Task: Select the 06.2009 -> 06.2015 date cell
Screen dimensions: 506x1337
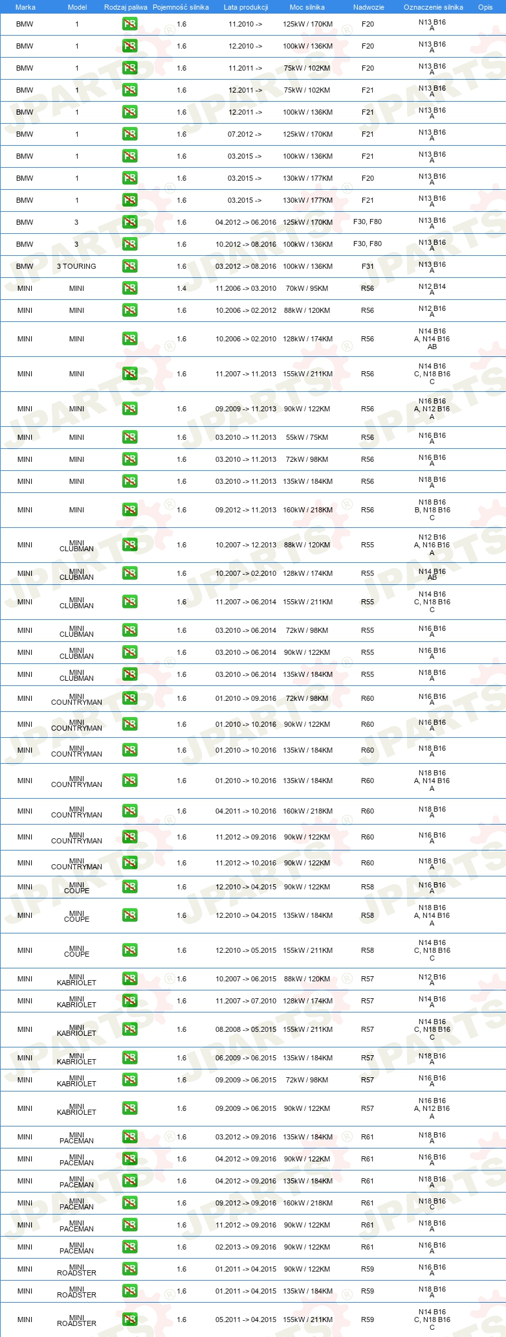Action: point(246,1058)
